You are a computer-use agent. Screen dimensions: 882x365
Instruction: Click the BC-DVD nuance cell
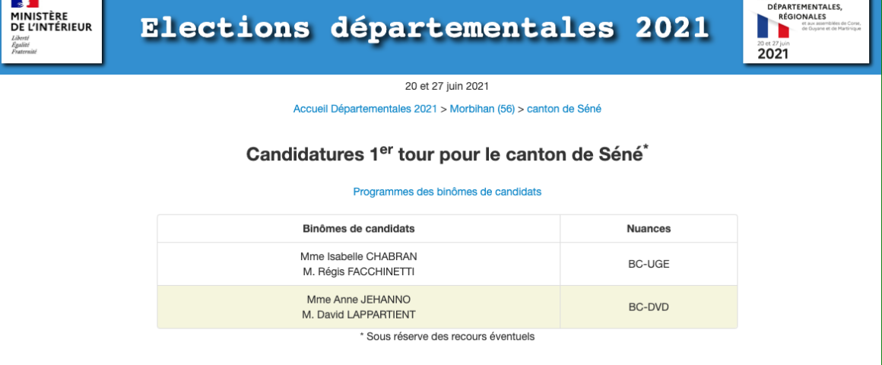(x=649, y=307)
